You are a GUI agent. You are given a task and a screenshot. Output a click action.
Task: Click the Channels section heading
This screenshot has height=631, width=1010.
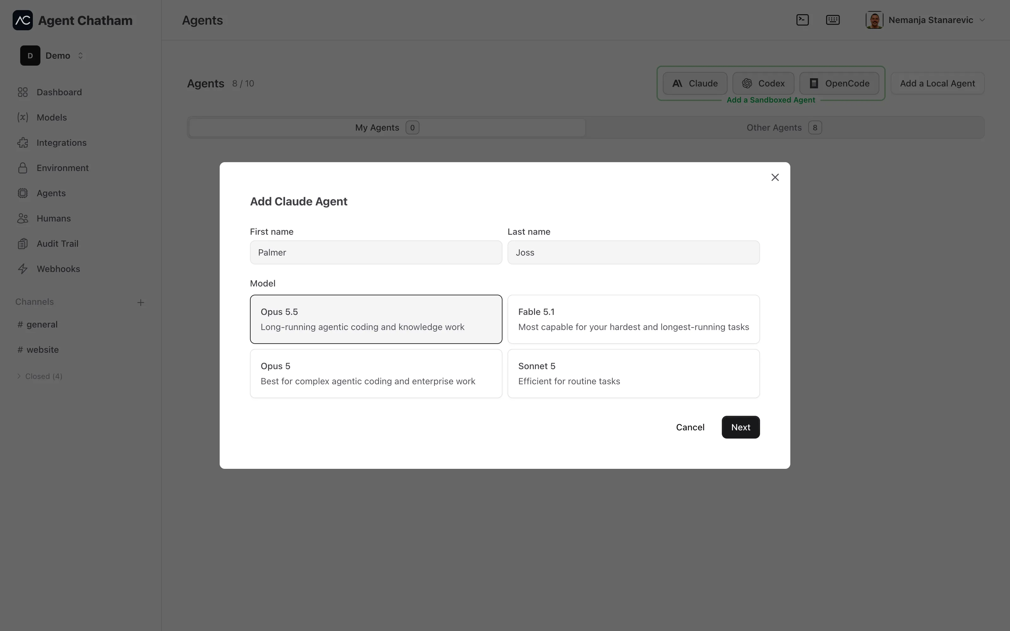point(35,302)
